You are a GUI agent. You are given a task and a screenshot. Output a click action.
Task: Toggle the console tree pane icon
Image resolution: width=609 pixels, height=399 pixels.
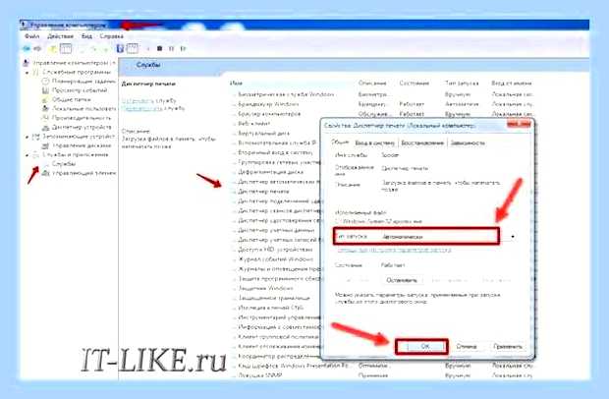pyautogui.click(x=66, y=48)
